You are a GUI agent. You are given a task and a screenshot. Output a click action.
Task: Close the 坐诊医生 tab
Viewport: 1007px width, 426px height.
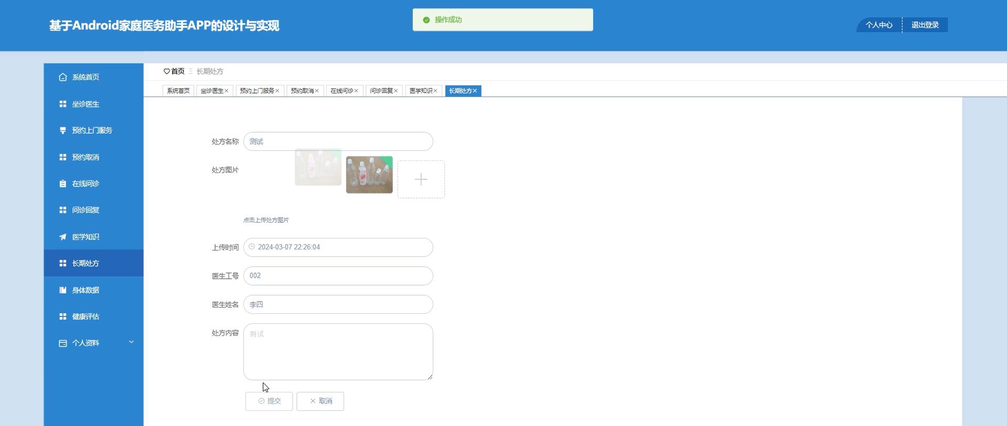tap(227, 91)
